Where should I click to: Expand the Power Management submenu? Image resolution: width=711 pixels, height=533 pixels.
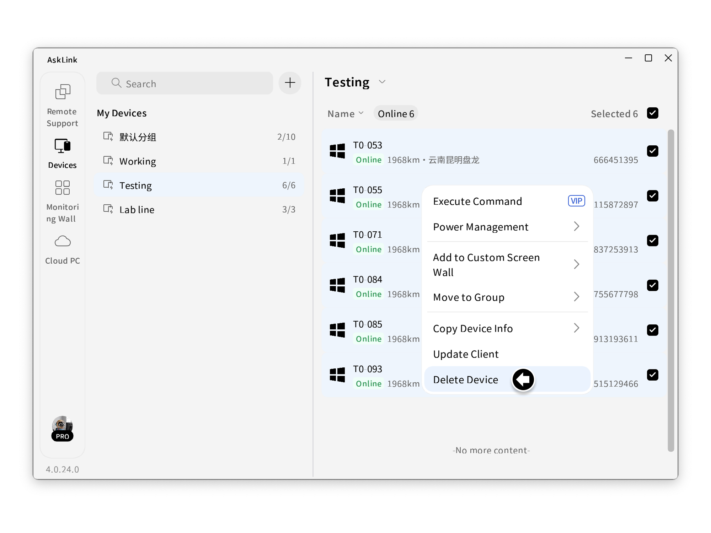[507, 227]
